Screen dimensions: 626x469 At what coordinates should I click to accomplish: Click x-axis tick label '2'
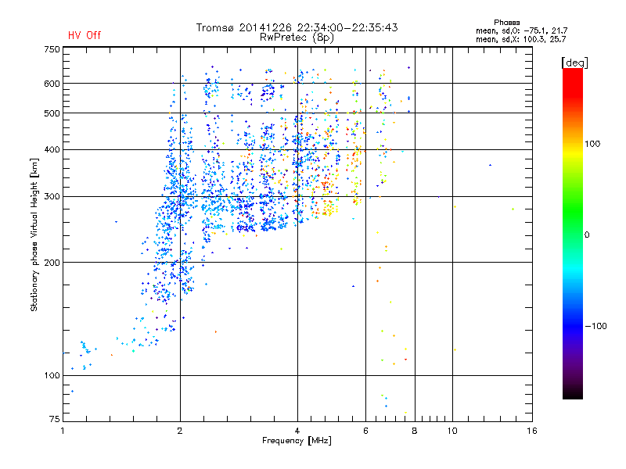click(180, 431)
